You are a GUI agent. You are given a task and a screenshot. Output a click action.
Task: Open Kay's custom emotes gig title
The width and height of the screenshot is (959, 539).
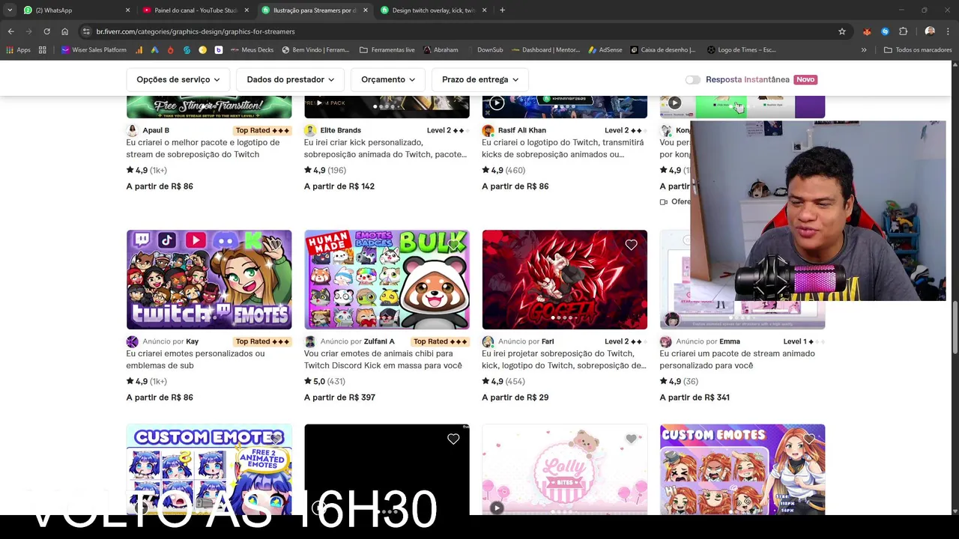coord(196,359)
